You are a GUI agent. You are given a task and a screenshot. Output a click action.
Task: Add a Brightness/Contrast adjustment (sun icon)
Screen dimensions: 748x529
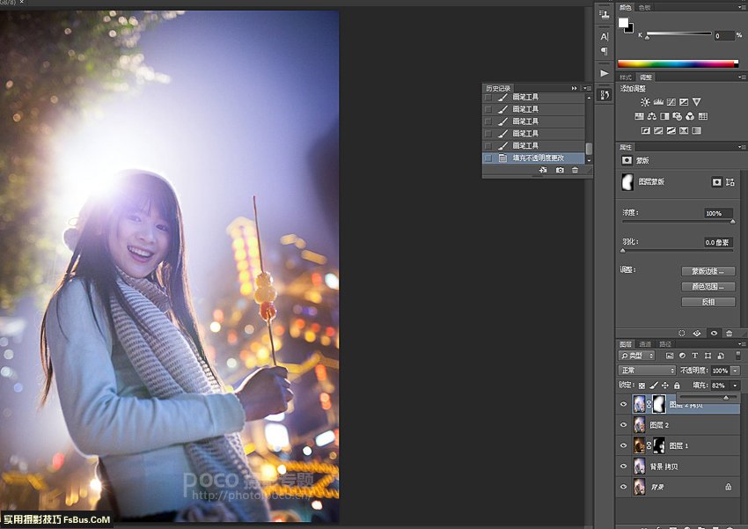pos(645,102)
